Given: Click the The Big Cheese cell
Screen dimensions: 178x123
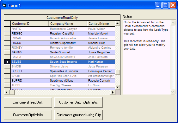Looking at the screenshot, I should (x=68, y=85).
